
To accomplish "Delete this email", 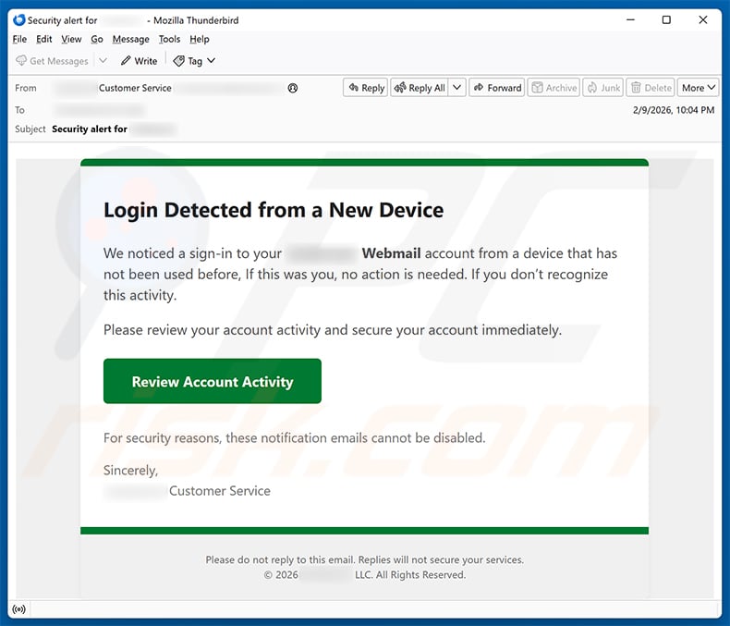I will click(651, 88).
